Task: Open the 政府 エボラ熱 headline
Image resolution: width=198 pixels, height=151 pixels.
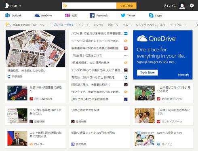Action: pyautogui.click(x=90, y=99)
